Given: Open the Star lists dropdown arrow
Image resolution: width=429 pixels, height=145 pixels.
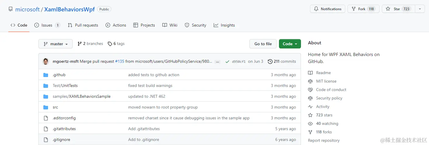Looking at the screenshot, I should tap(420, 9).
